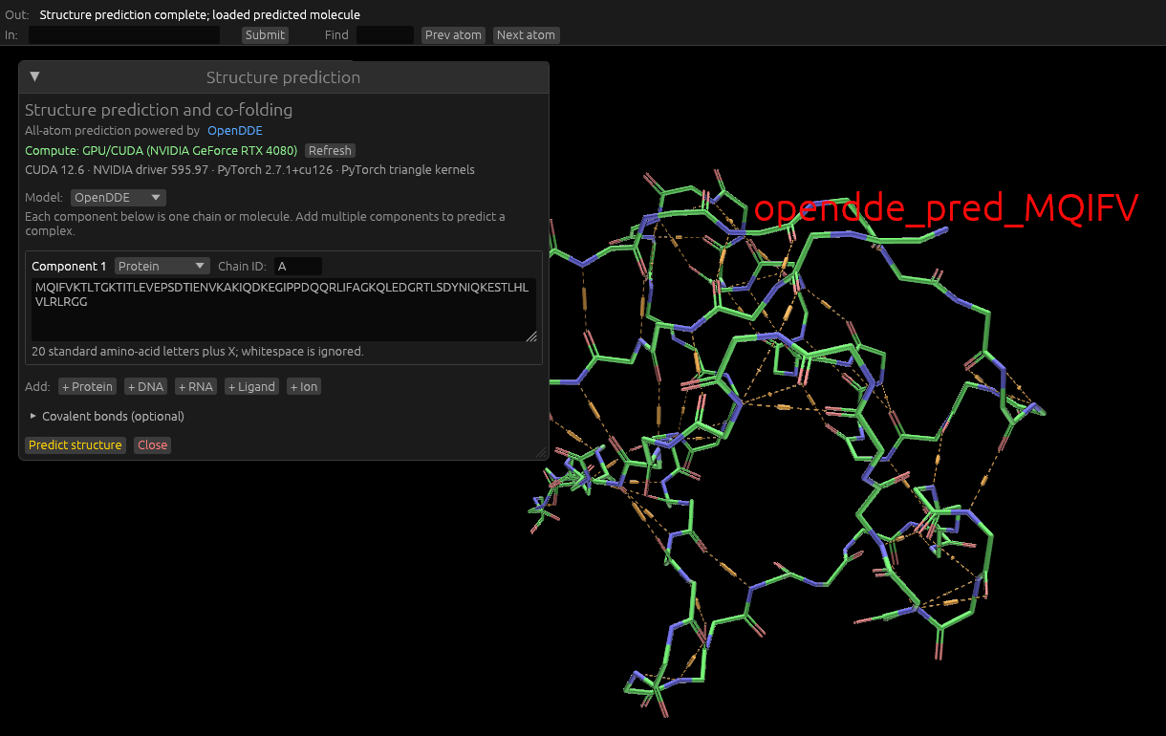Select the opendde_pred_MQIFV molecule label
Image resolution: width=1166 pixels, height=736 pixels.
946,208
